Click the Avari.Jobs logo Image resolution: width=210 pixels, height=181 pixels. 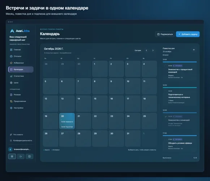point(20,31)
